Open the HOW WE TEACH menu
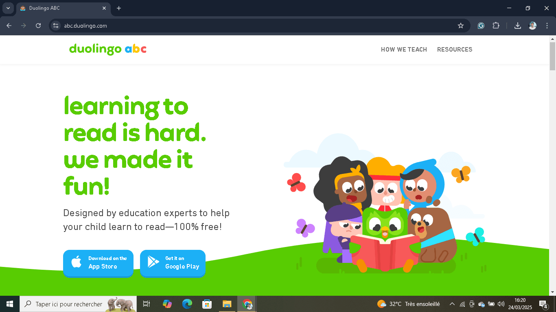 click(404, 49)
